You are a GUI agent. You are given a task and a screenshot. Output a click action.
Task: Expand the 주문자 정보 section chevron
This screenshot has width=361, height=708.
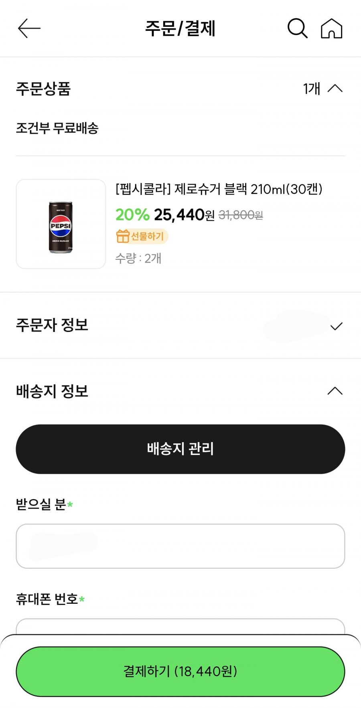pos(337,326)
